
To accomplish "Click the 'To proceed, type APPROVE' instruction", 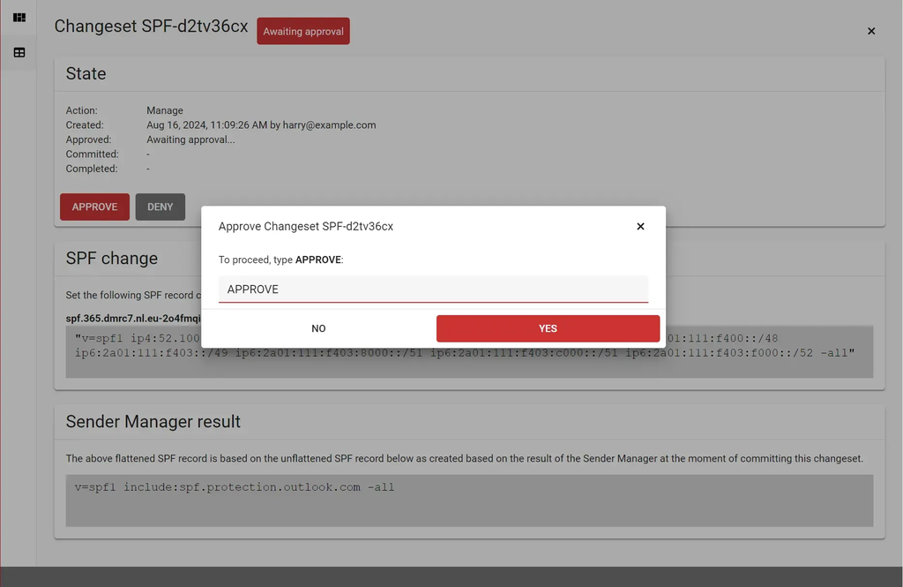I will 280,260.
